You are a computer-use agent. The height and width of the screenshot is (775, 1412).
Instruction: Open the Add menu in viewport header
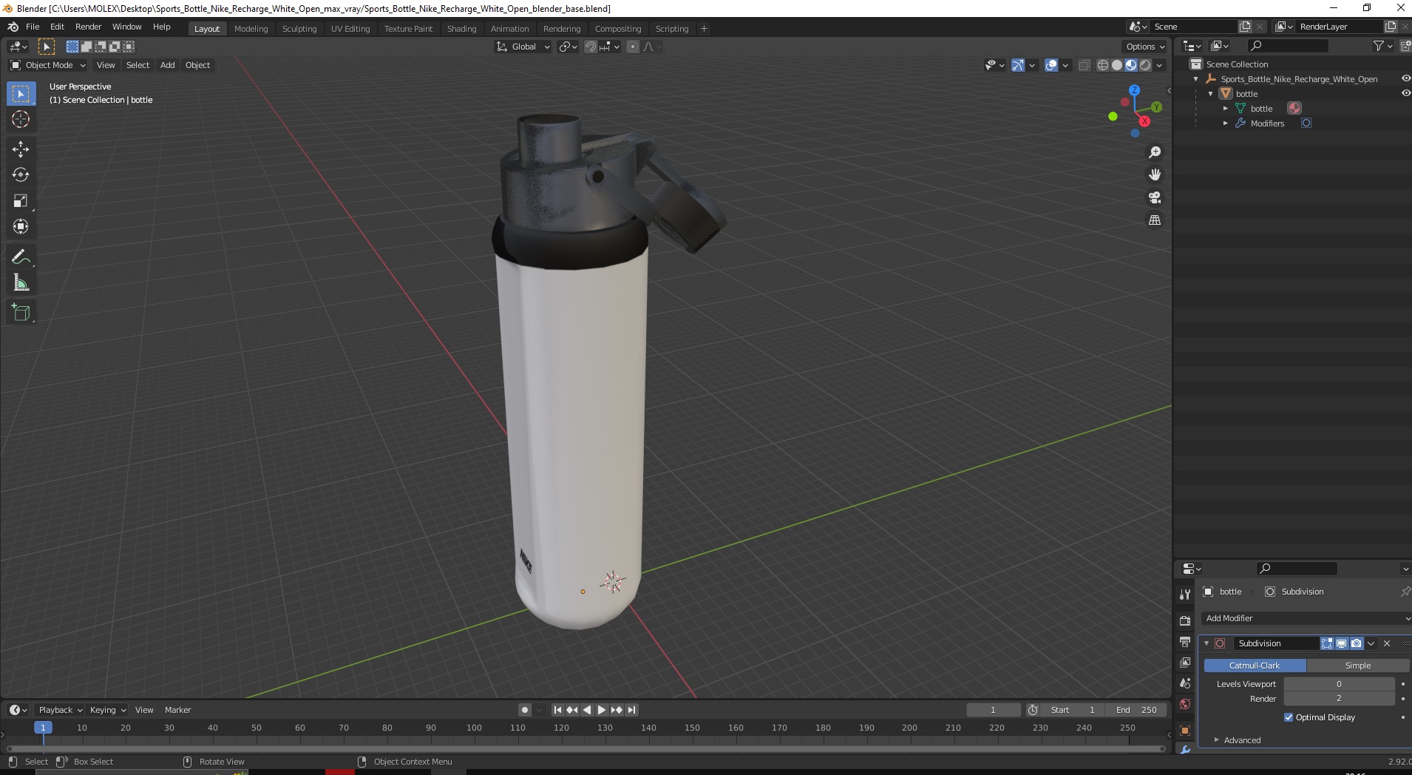click(168, 65)
